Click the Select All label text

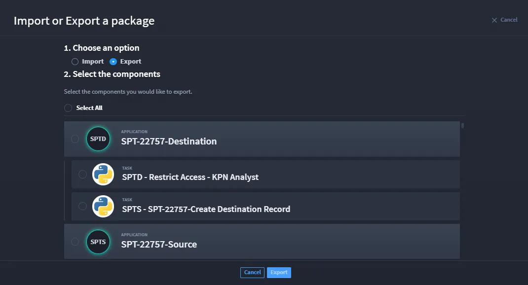pos(89,108)
